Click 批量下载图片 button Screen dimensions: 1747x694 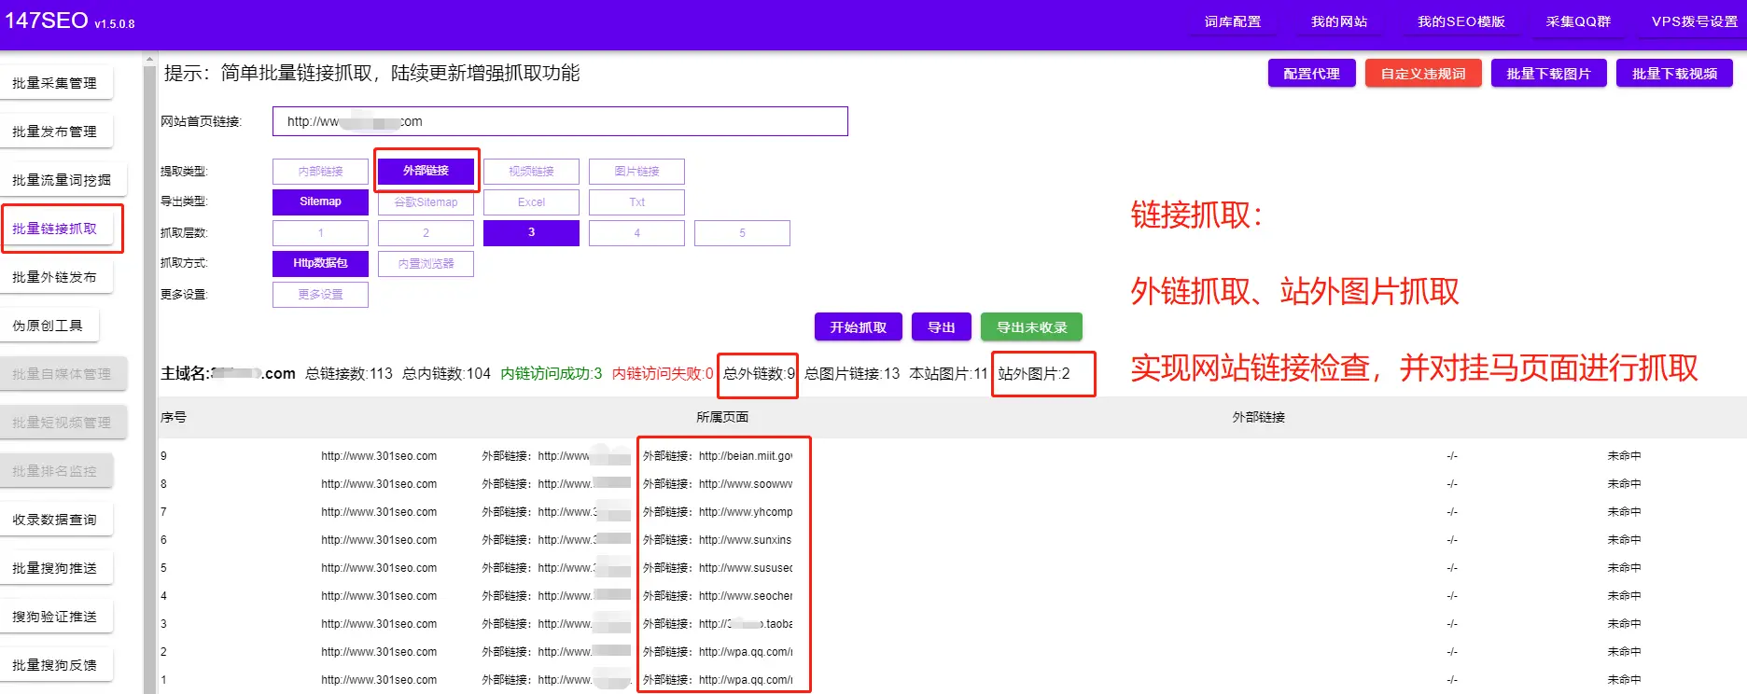tap(1548, 74)
